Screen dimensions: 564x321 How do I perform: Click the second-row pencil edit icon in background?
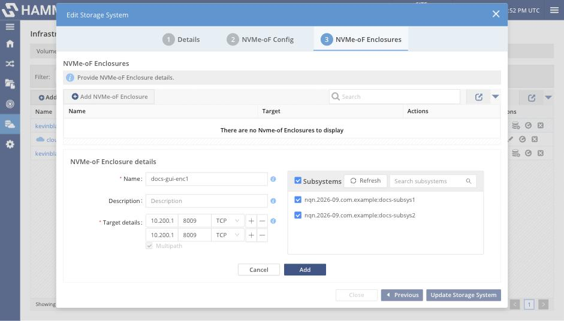(511, 139)
